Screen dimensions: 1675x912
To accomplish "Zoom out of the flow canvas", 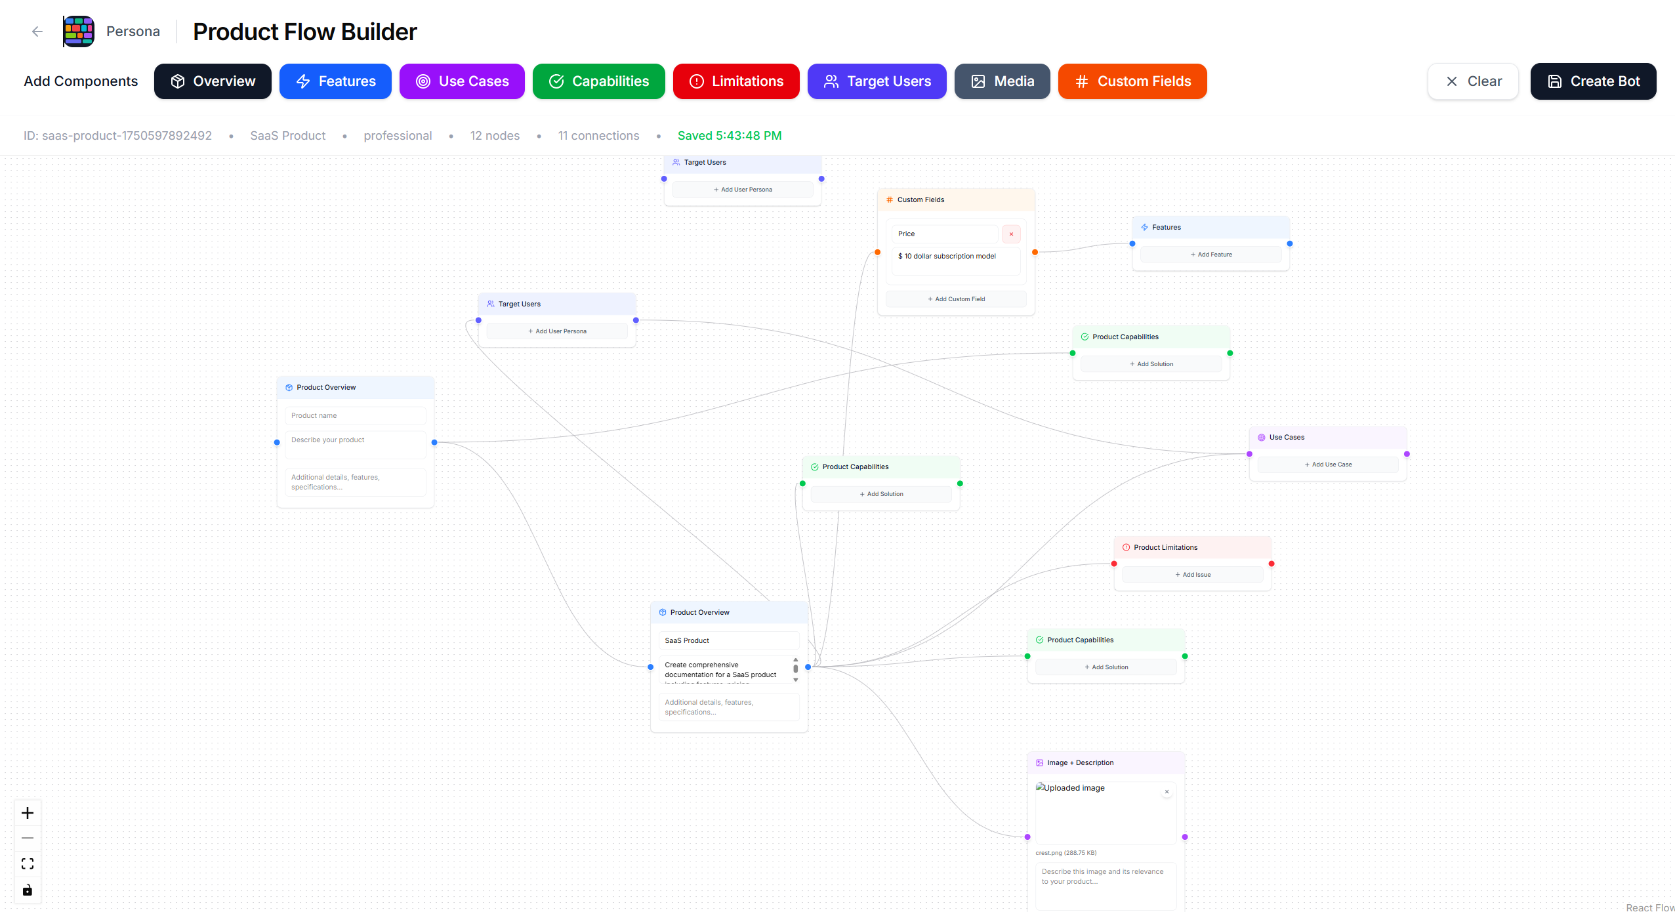I will [x=28, y=838].
